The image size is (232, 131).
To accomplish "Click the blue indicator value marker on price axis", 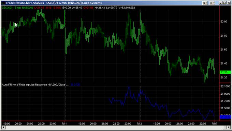I will [x=225, y=117].
